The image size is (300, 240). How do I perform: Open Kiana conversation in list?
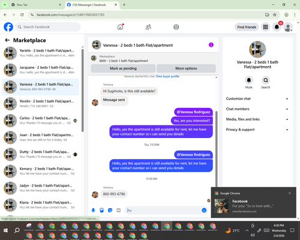point(41,205)
